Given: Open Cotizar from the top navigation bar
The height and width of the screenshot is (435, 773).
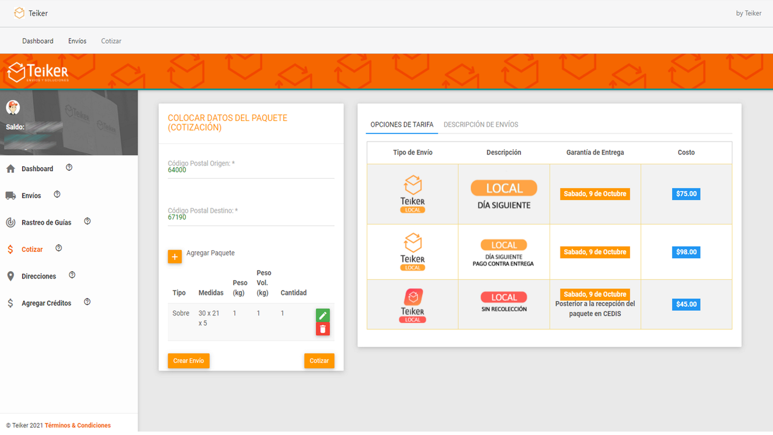Looking at the screenshot, I should 111,40.
